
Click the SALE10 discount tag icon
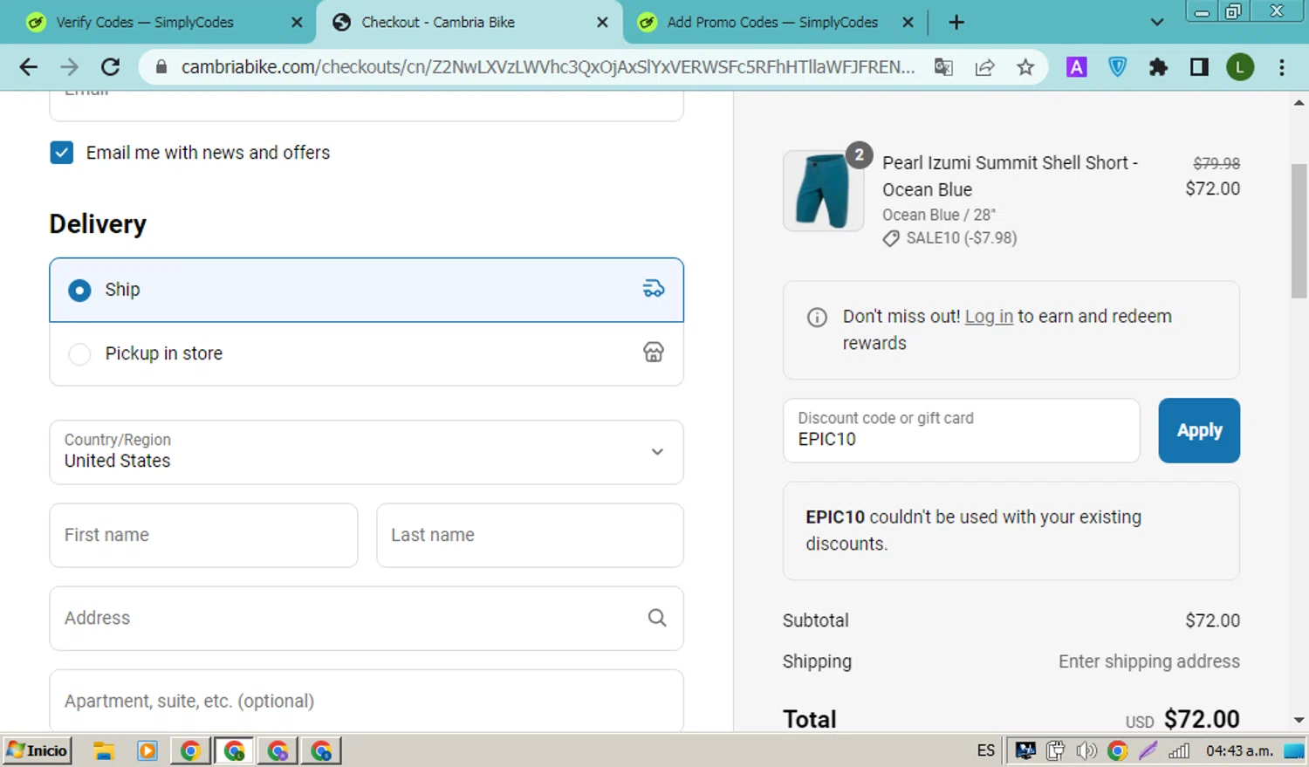click(x=891, y=238)
